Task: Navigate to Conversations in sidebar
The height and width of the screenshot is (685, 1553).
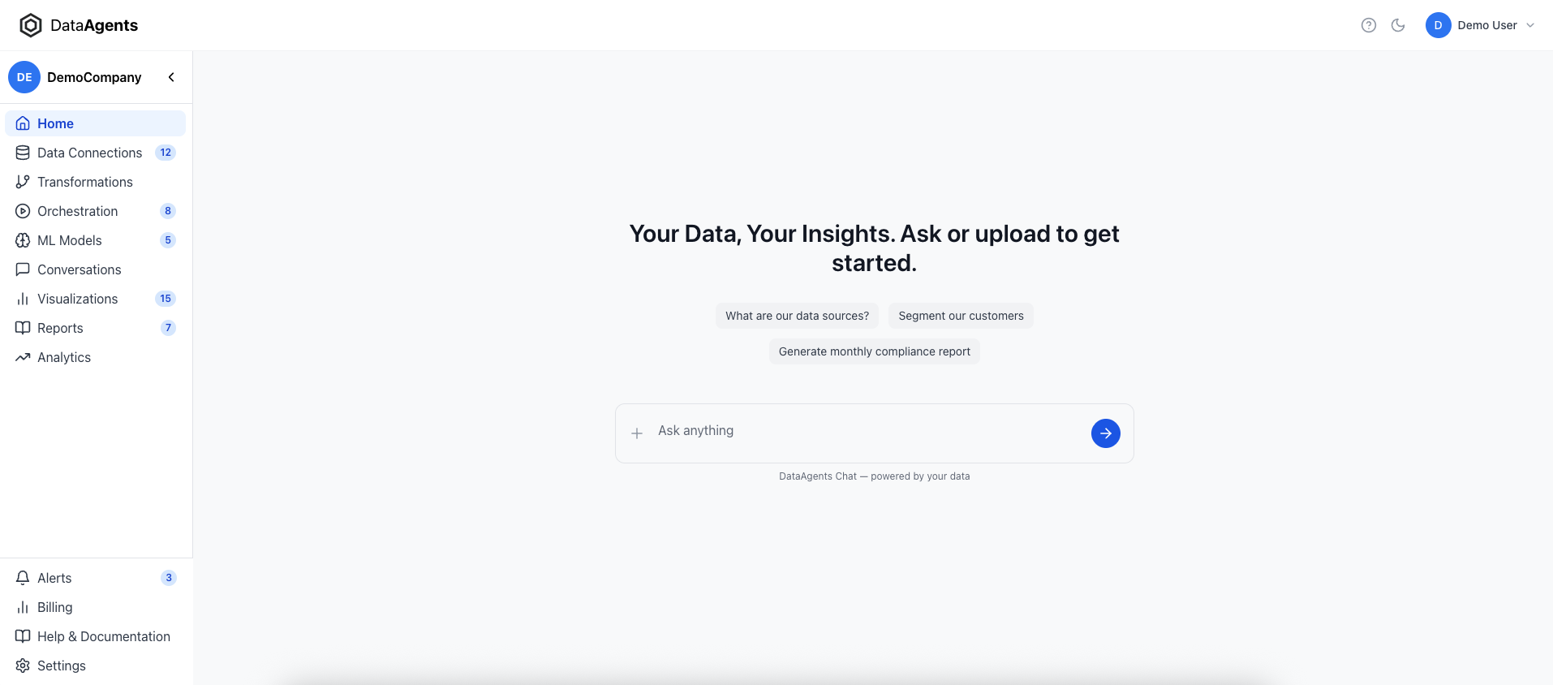Action: tap(79, 269)
